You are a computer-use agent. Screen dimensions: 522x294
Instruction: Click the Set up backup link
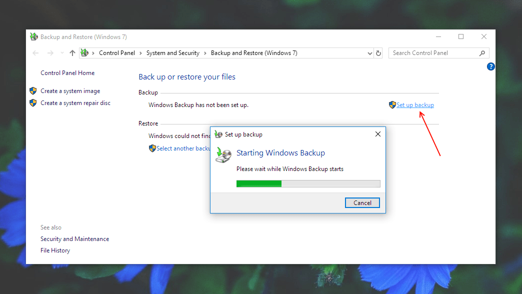coord(414,104)
